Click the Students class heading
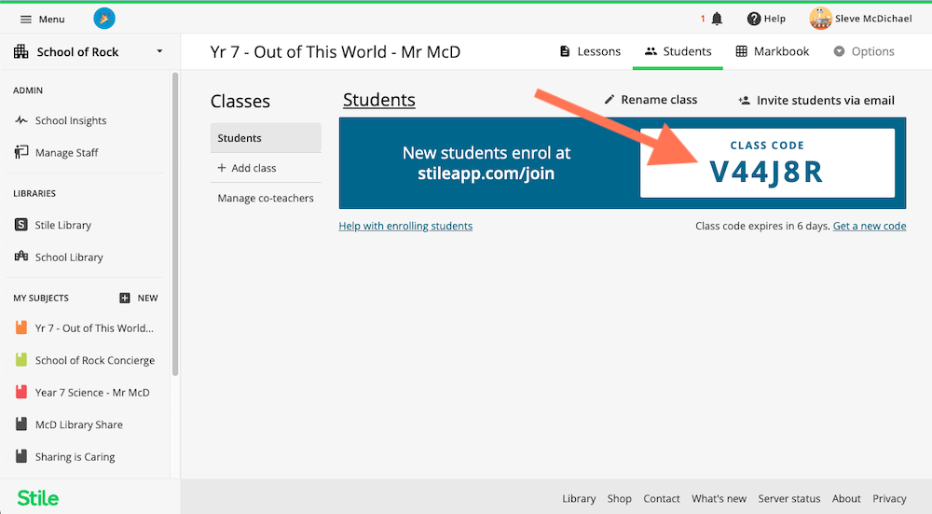Screen dimensions: 932x514 (379, 100)
